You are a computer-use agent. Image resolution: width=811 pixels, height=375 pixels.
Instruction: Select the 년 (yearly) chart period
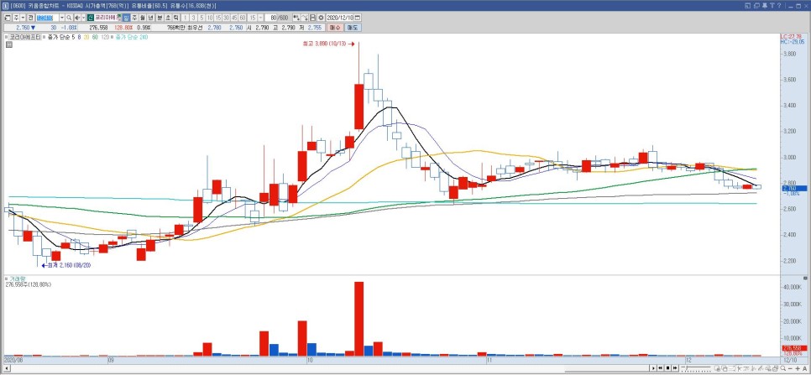[150, 18]
